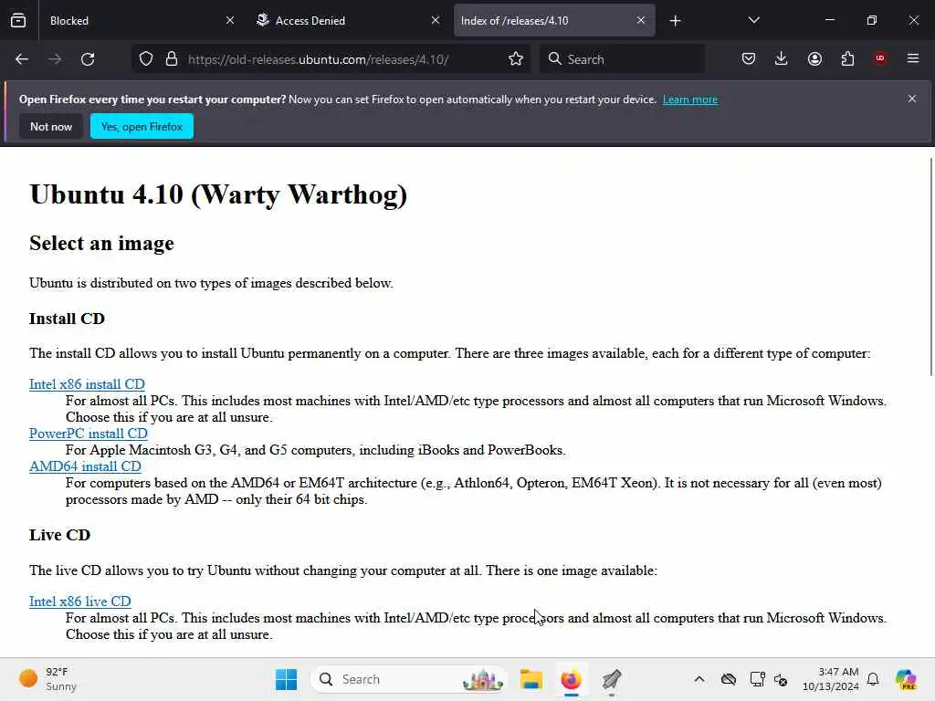Click the OneDrive cloud tray icon

(x=728, y=679)
